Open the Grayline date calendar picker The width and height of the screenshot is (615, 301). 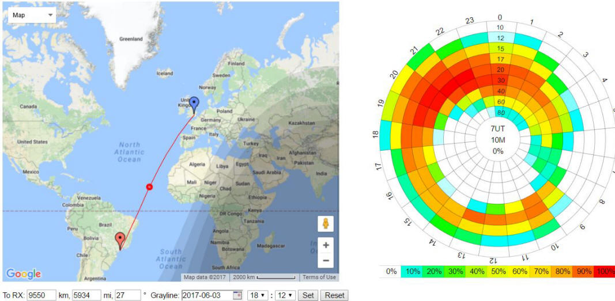click(x=237, y=295)
